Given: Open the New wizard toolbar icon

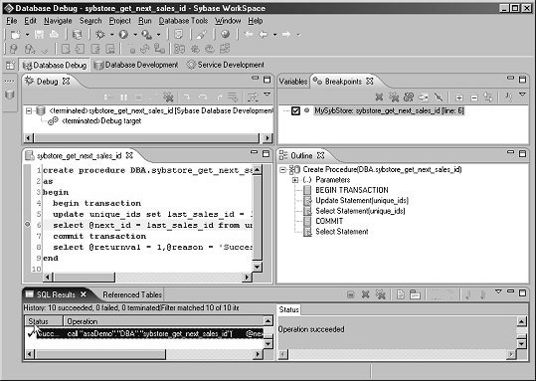Looking at the screenshot, I should pos(16,34).
